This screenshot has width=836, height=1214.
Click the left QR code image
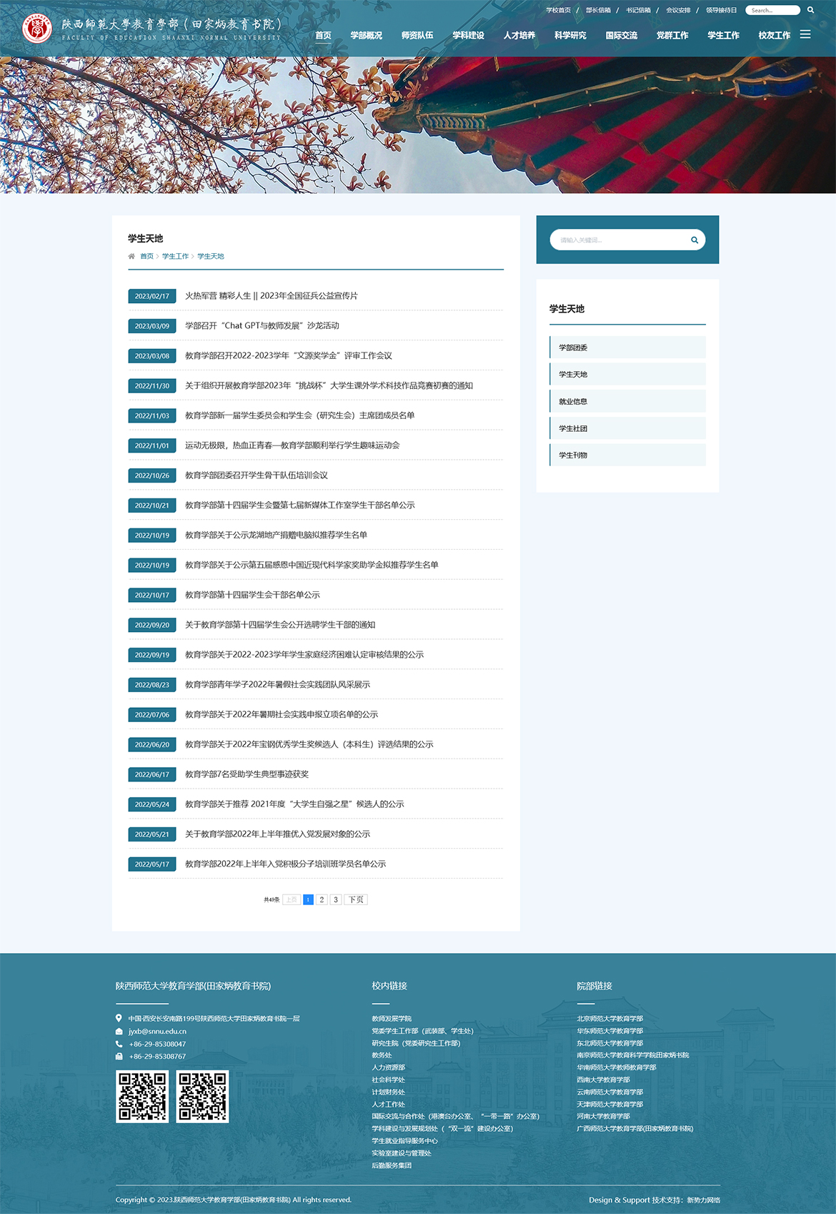click(x=142, y=1096)
